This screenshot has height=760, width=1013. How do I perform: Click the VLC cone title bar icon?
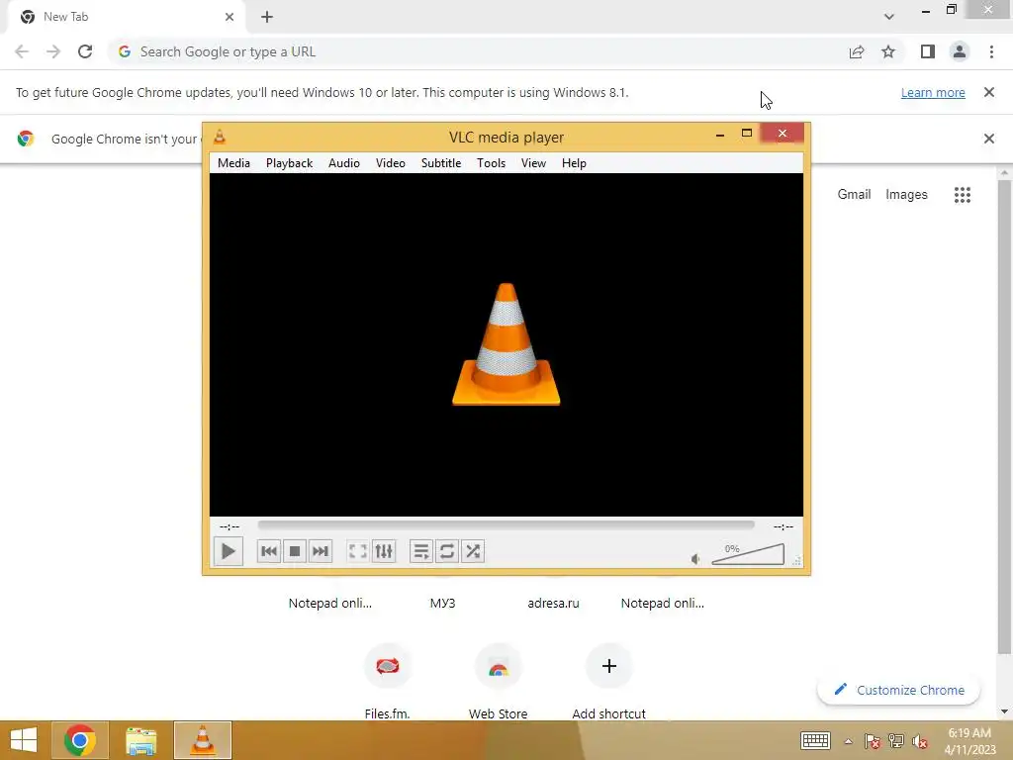(220, 137)
